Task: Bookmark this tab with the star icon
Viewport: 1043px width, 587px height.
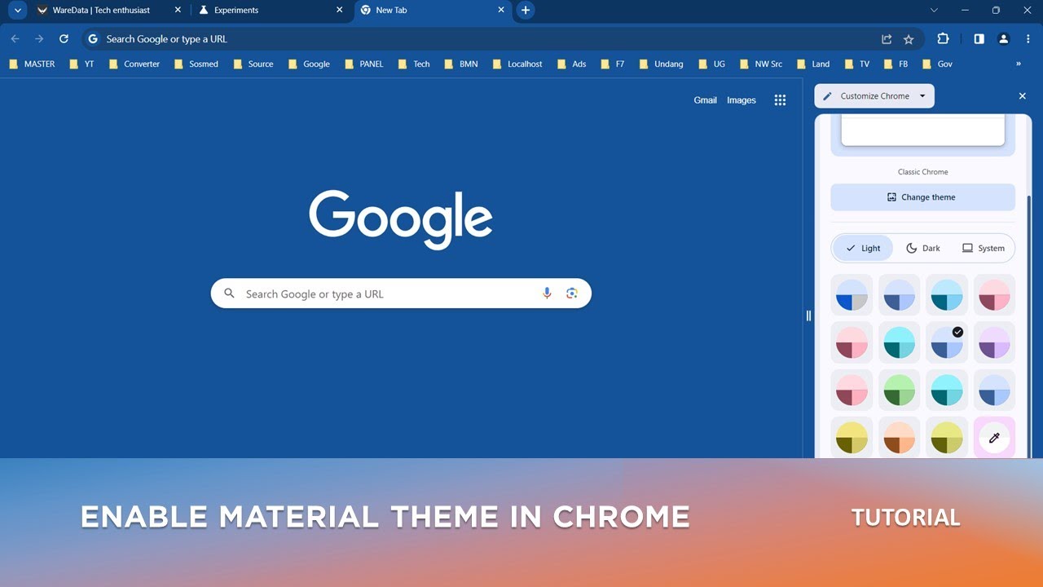Action: (x=909, y=39)
